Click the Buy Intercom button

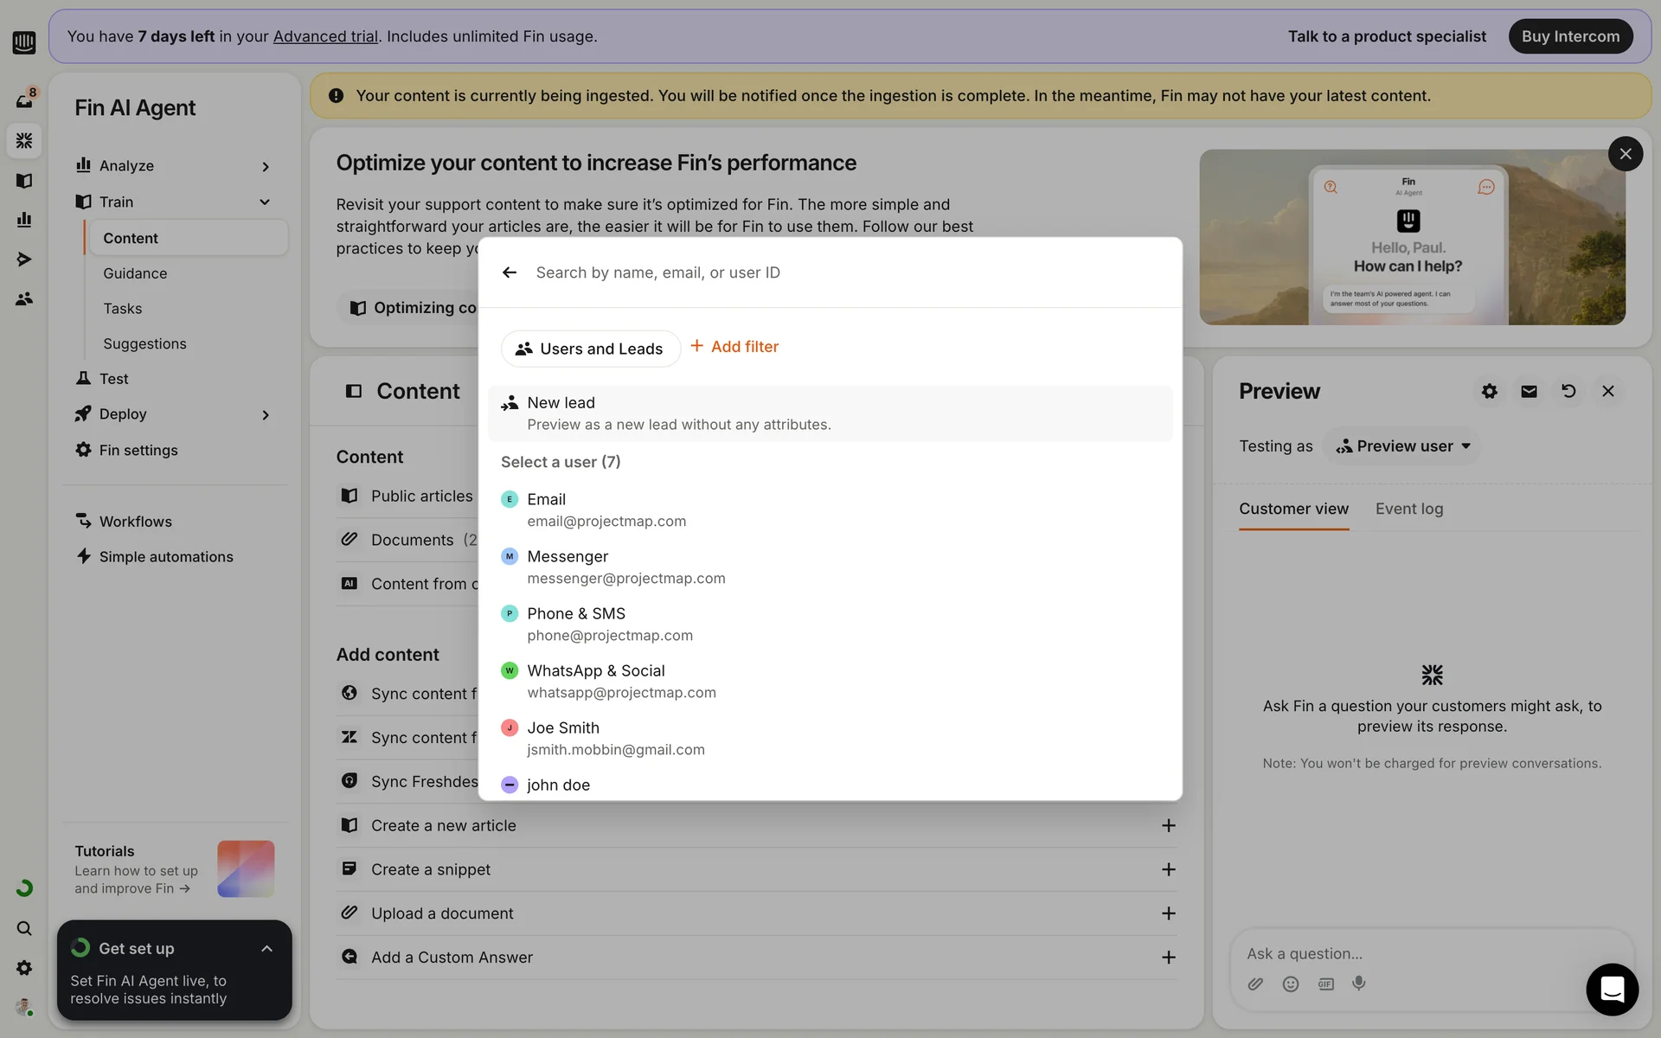(x=1569, y=36)
